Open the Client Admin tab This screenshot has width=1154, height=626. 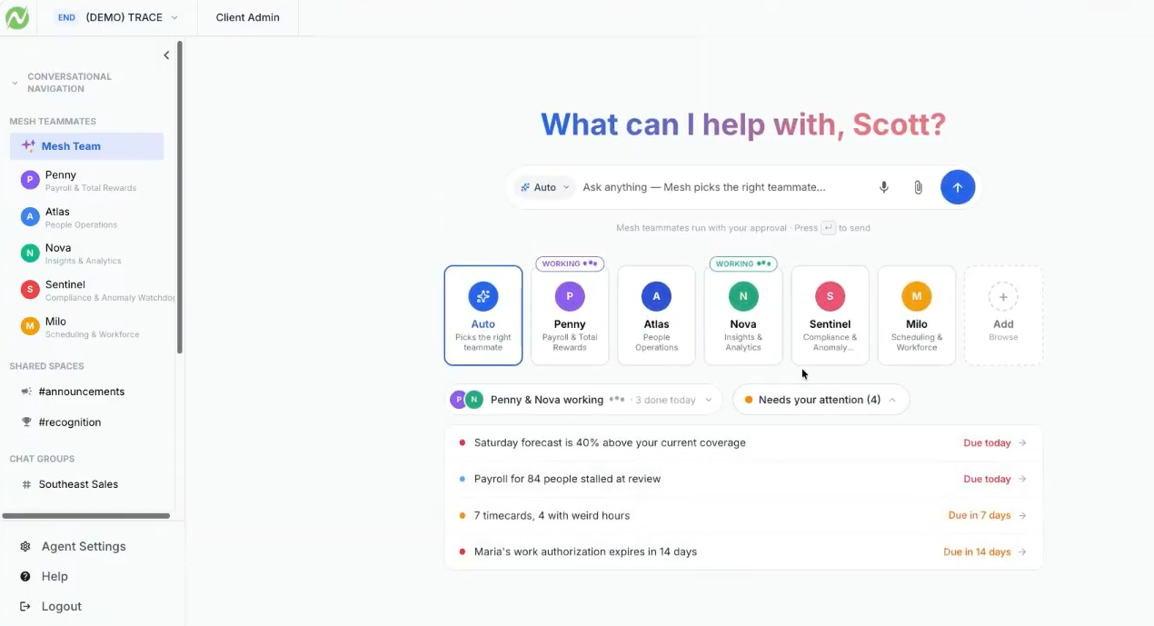[x=248, y=17]
